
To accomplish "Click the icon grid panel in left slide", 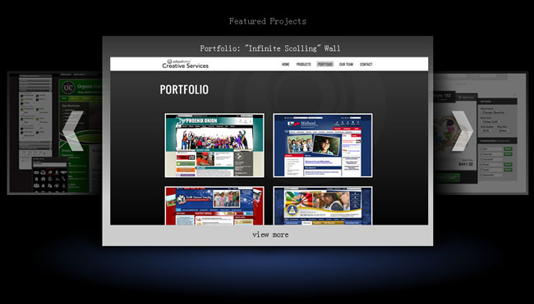I will (x=50, y=175).
